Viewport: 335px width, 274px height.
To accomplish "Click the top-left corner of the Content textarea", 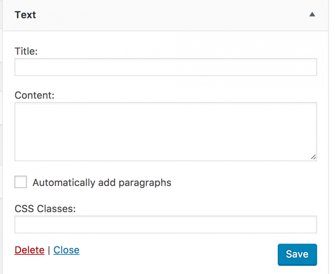I will click(19, 107).
